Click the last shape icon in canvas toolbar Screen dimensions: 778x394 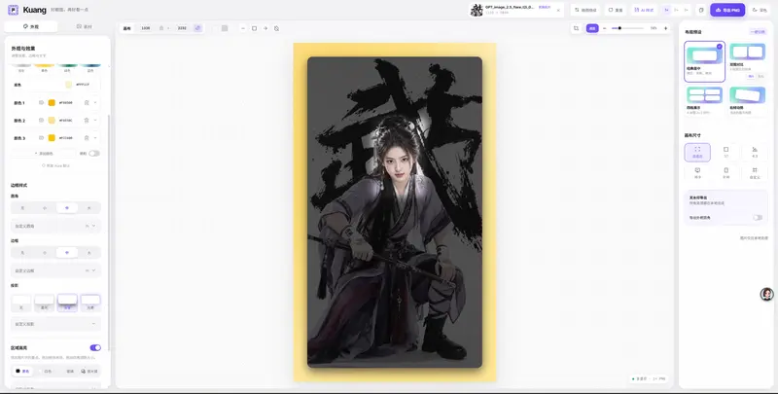(x=276, y=28)
